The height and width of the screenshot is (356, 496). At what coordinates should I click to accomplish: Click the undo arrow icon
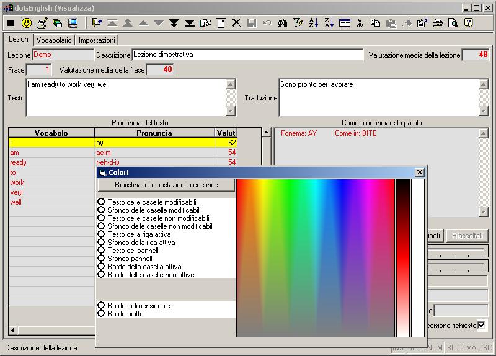(267, 23)
